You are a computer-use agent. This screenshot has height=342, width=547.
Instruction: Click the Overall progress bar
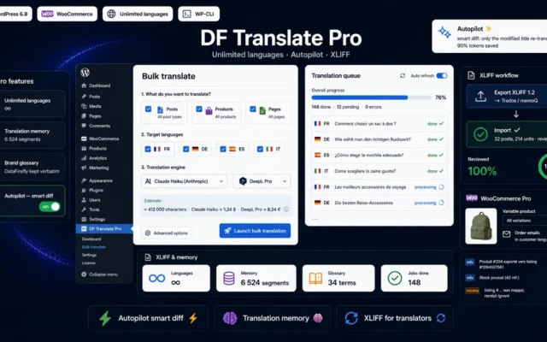pyautogui.click(x=371, y=97)
